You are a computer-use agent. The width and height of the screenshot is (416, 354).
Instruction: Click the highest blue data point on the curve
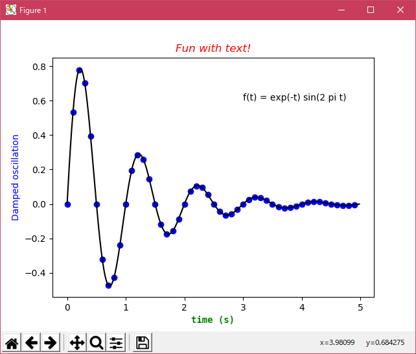[x=79, y=70]
